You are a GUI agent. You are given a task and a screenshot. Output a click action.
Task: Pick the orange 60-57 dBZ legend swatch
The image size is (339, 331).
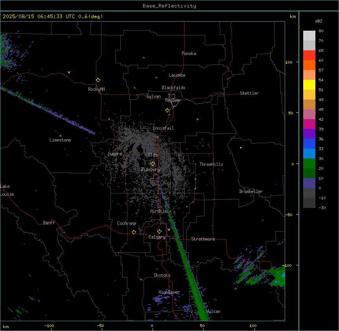coord(309,65)
